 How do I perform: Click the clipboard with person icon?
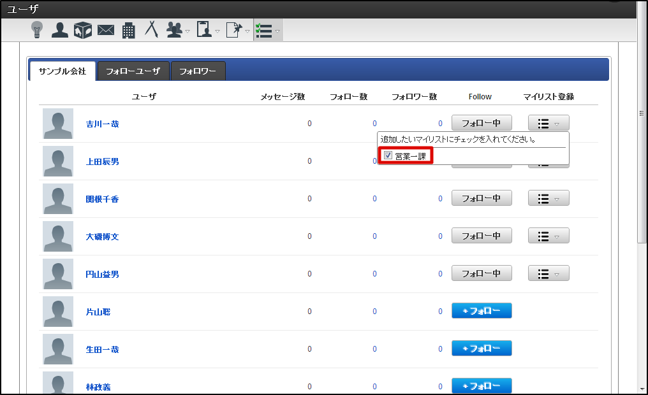[x=204, y=29]
